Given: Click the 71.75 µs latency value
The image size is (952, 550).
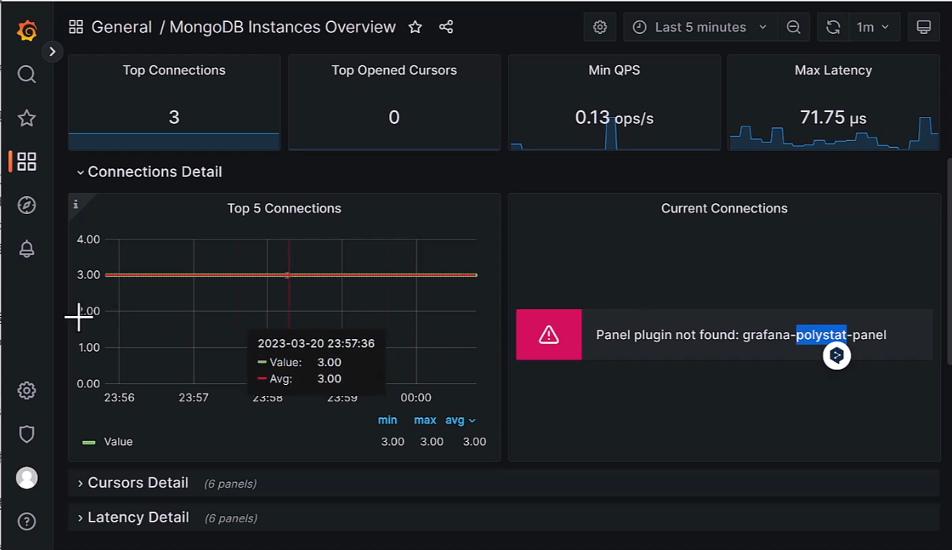Looking at the screenshot, I should click(833, 118).
